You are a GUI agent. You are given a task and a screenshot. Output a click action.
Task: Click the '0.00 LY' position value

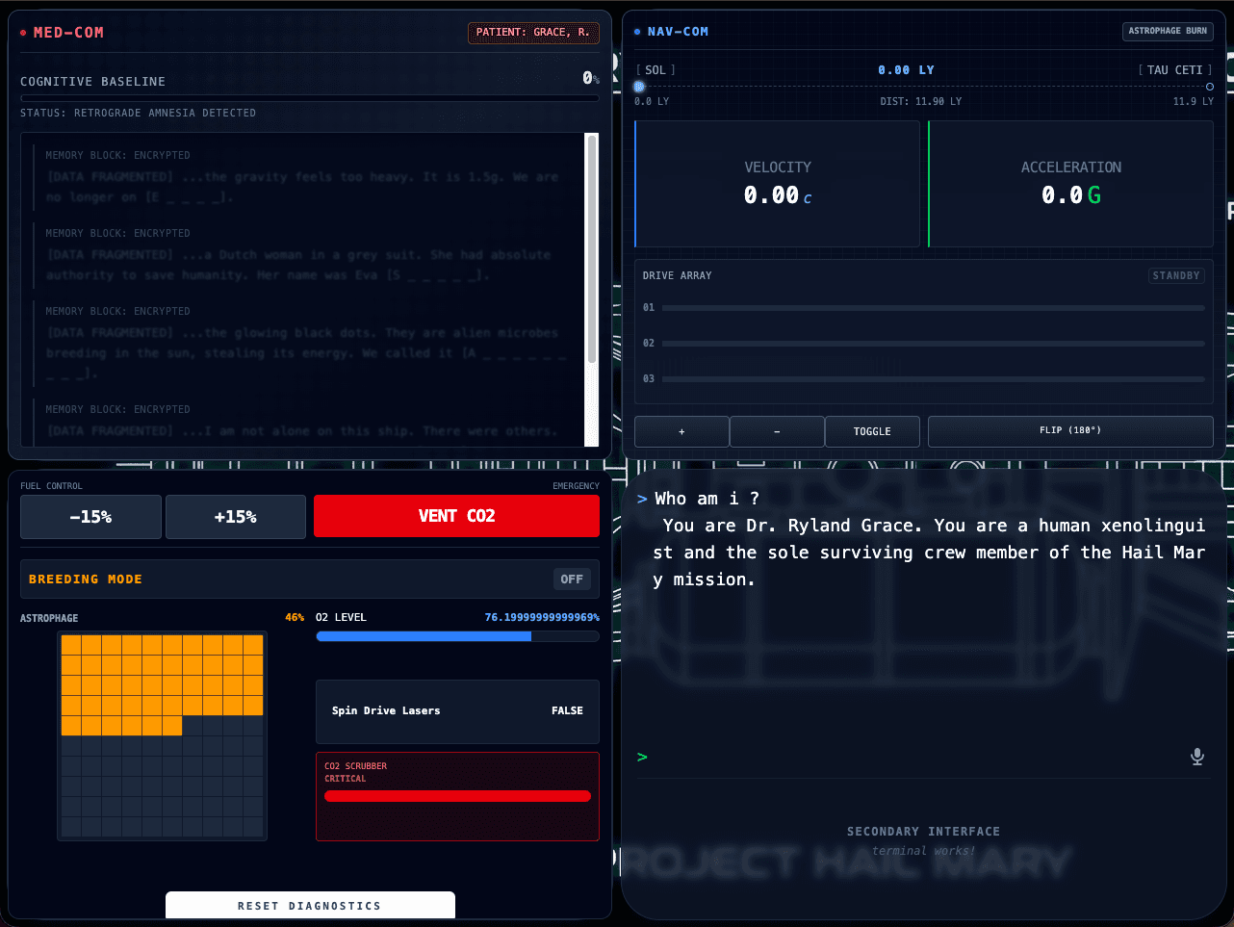[x=906, y=70]
